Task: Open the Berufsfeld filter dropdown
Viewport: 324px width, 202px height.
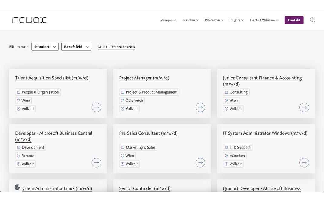Action: (x=76, y=47)
